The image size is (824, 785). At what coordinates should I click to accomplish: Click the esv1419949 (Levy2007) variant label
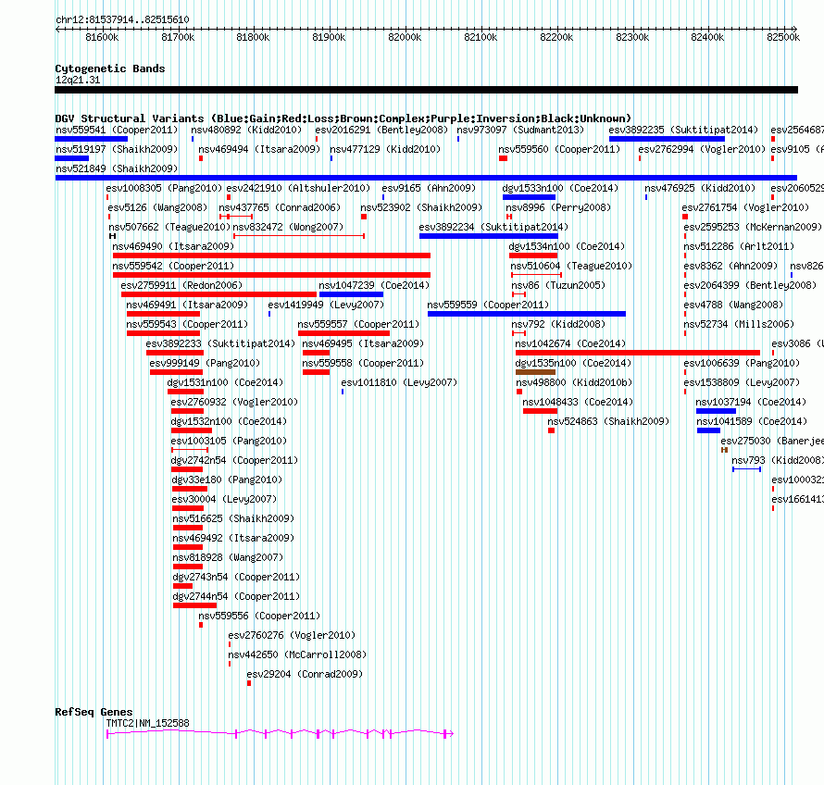point(326,305)
